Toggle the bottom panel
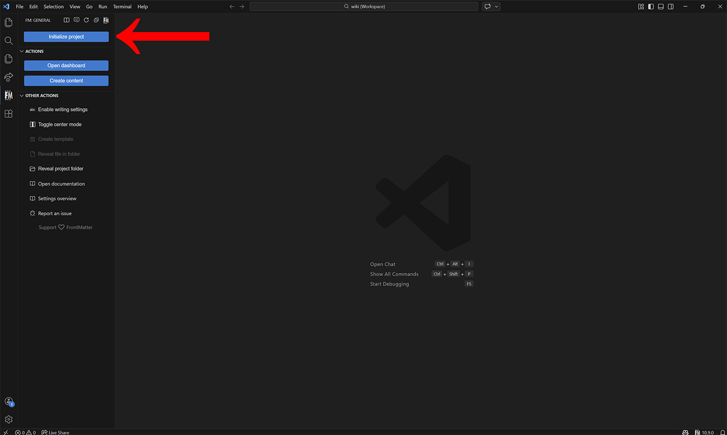 point(661,7)
